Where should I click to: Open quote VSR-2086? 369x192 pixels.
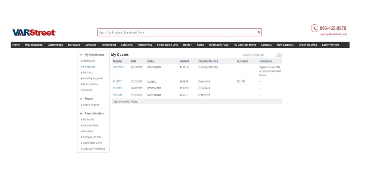pyautogui.click(x=118, y=95)
